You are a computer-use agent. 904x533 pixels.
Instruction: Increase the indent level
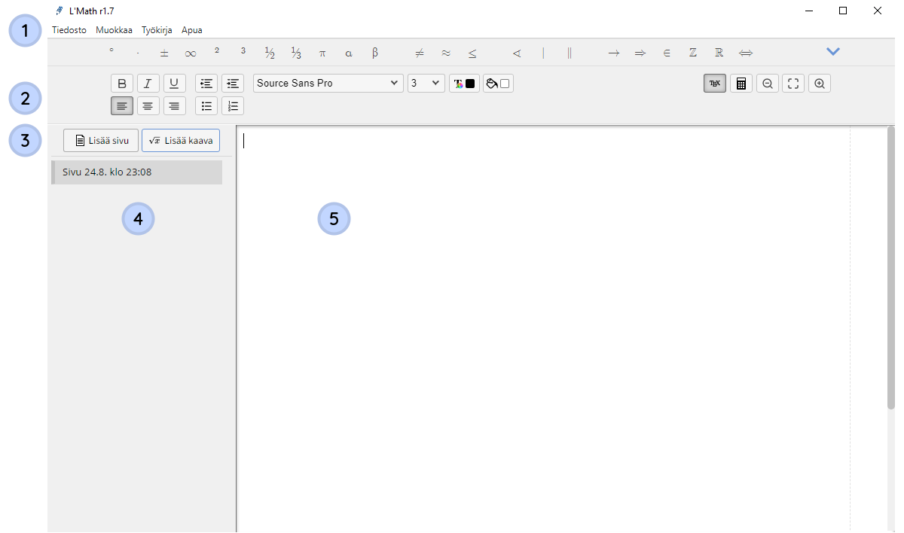(x=233, y=83)
